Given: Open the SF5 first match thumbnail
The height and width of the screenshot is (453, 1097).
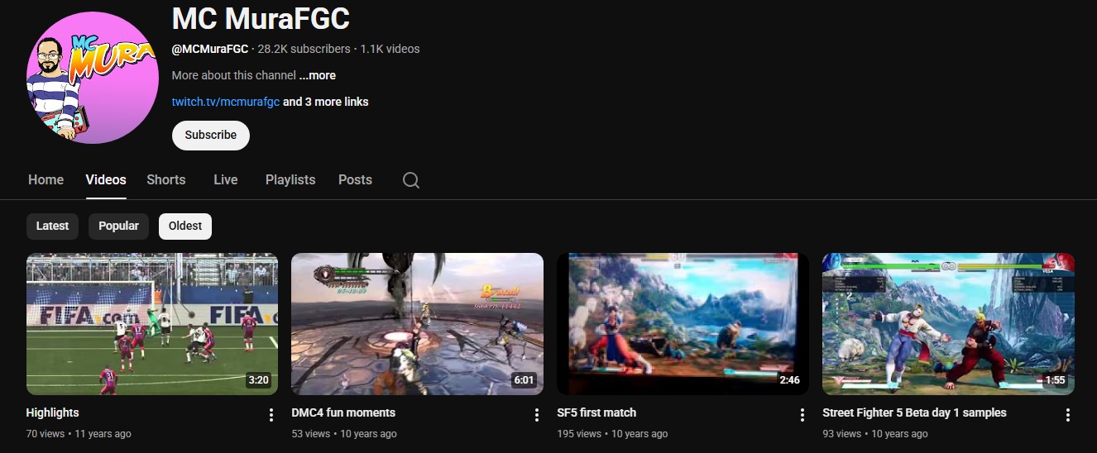Looking at the screenshot, I should [683, 324].
